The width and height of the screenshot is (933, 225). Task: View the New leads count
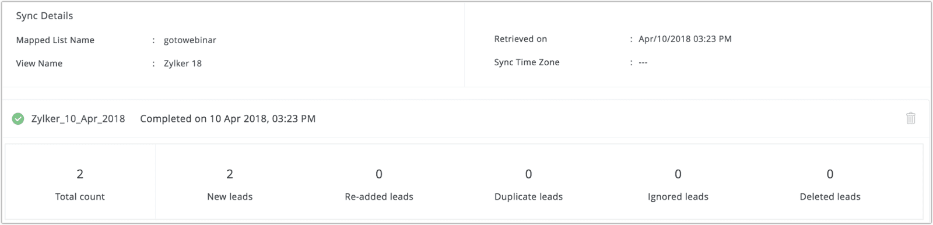pos(230,174)
